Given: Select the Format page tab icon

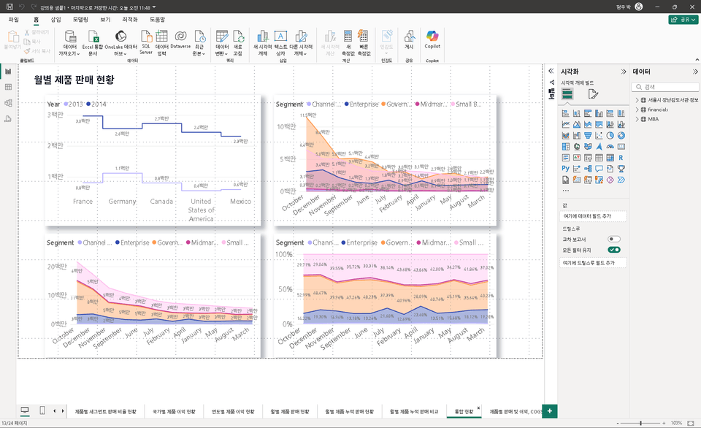Looking at the screenshot, I should coord(593,94).
